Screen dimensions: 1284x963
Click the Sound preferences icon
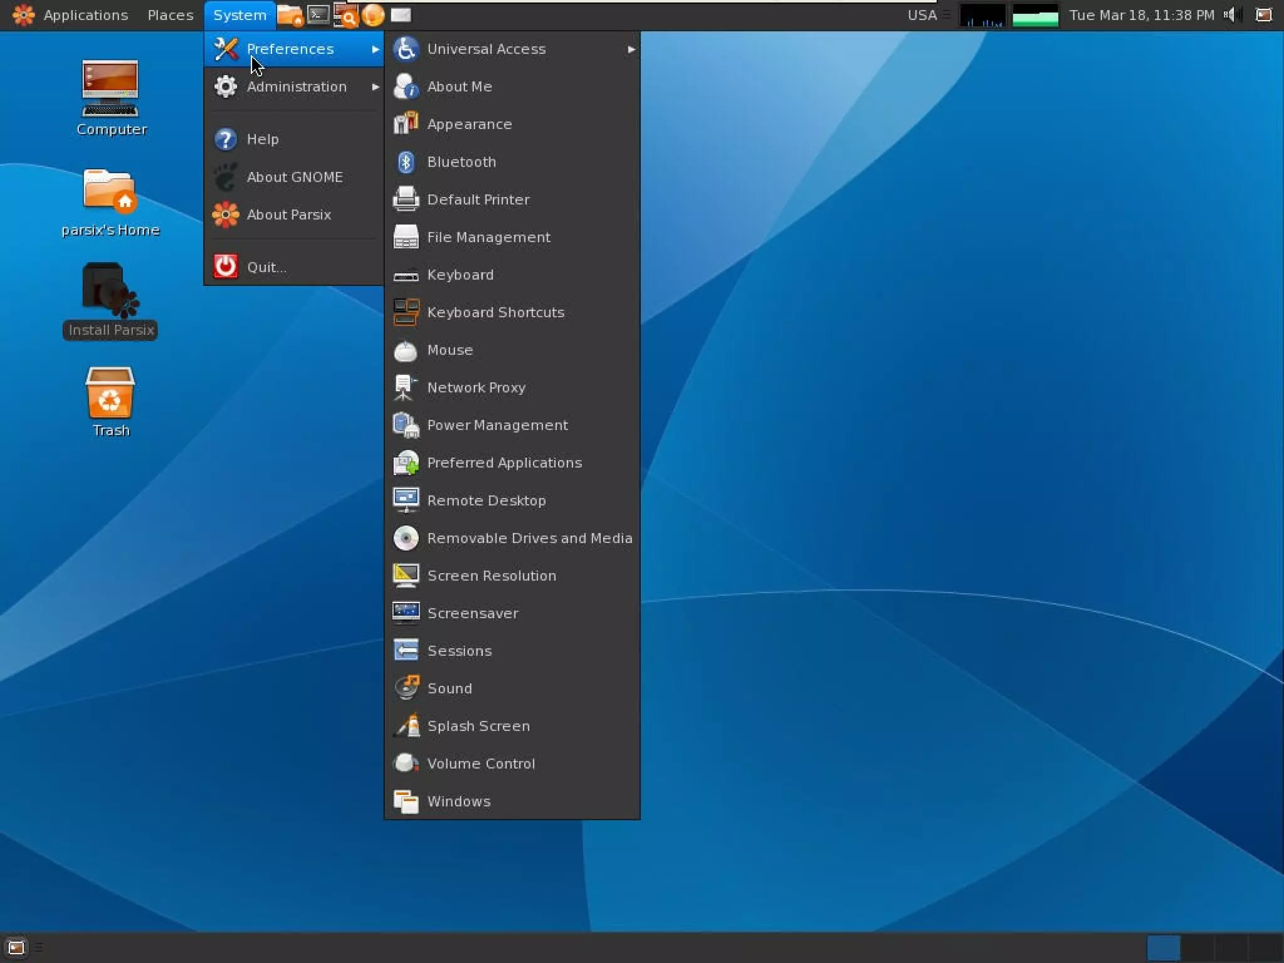[x=406, y=688]
